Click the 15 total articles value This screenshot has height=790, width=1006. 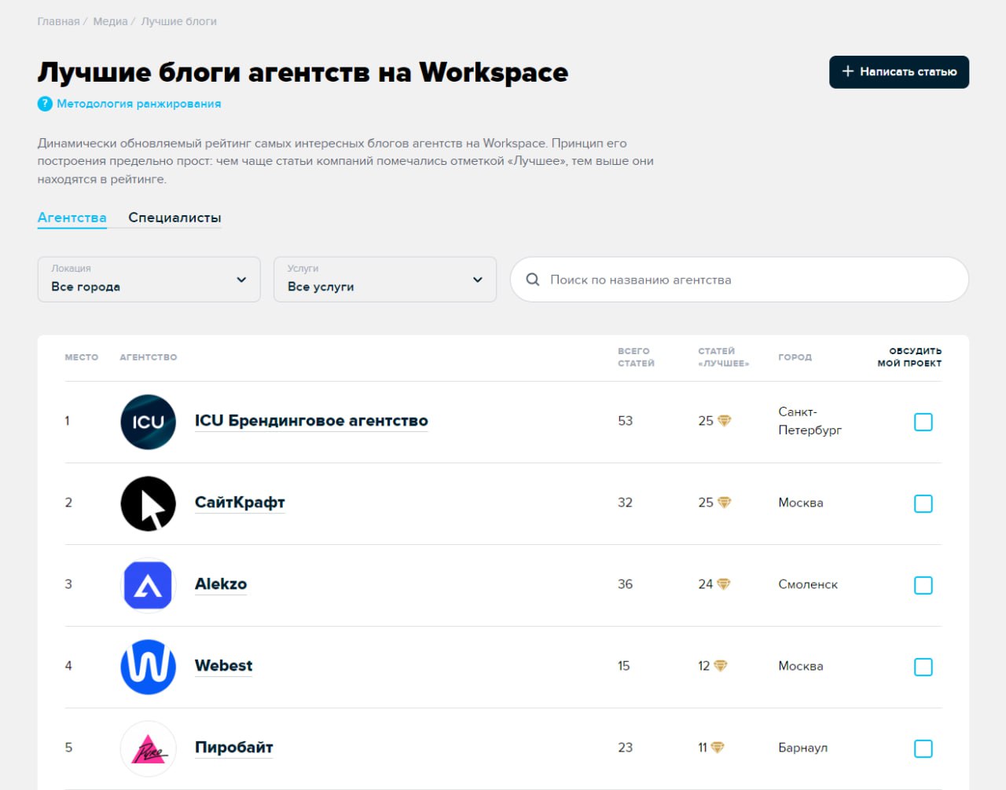click(x=624, y=666)
